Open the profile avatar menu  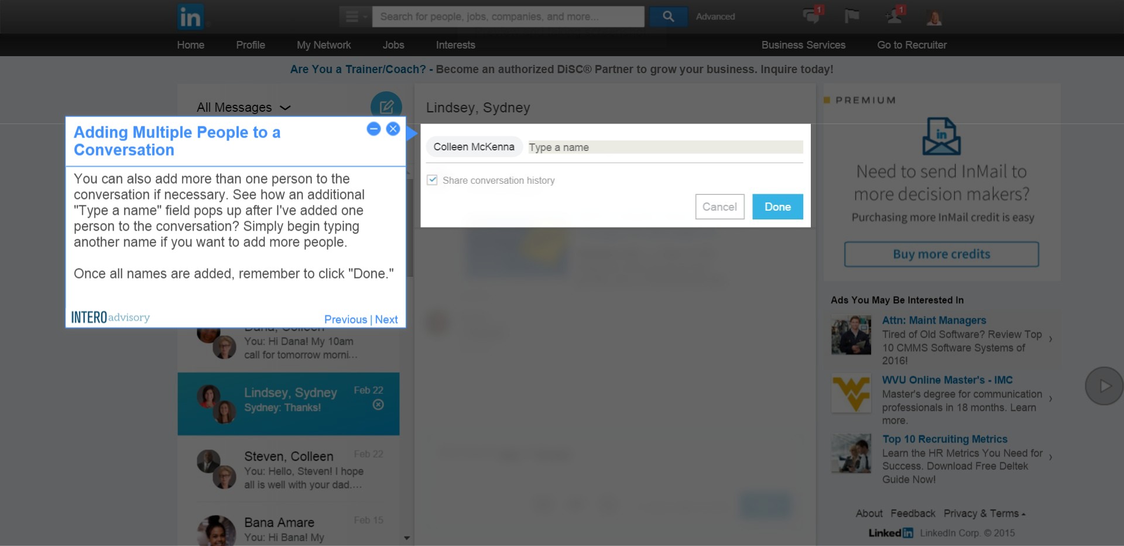[x=934, y=17]
